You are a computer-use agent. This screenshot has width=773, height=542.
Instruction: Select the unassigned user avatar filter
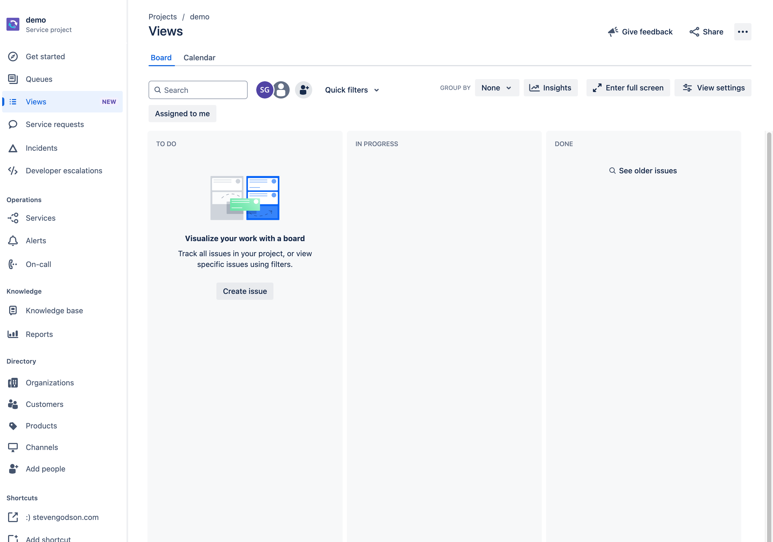282,90
